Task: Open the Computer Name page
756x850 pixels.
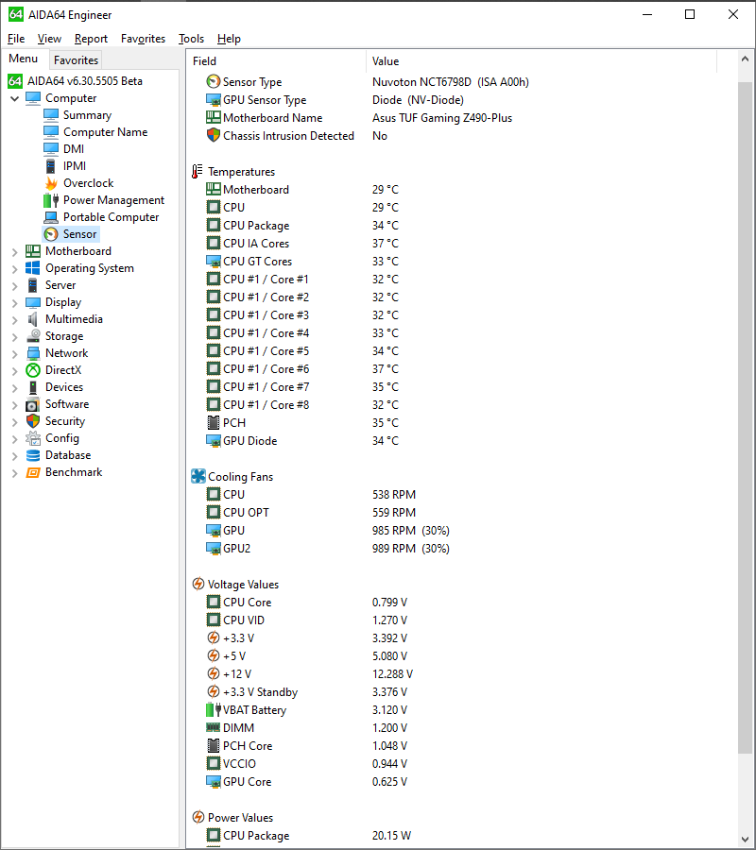Action: coord(105,132)
